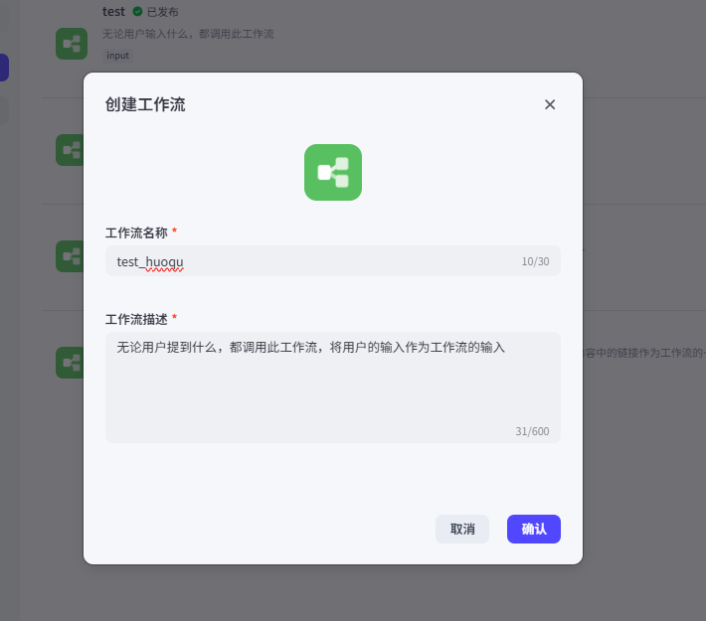Click the 10/30 character counter
Viewport: 706px width, 621px height.
(535, 261)
